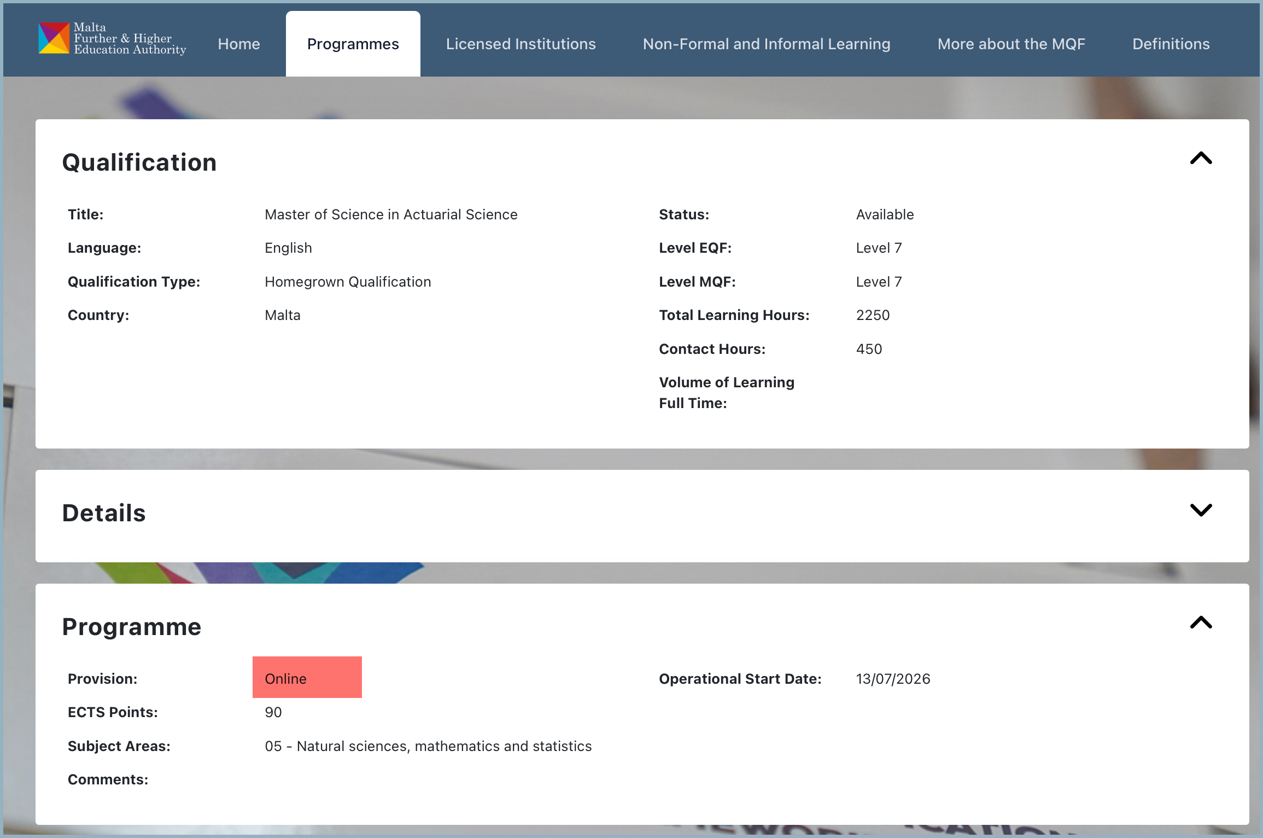Collapse the Qualification section chevron
The width and height of the screenshot is (1263, 838).
[1201, 158]
